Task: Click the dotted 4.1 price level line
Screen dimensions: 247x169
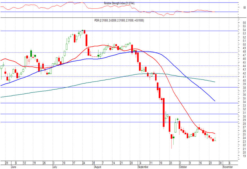Action: tap(119, 77)
